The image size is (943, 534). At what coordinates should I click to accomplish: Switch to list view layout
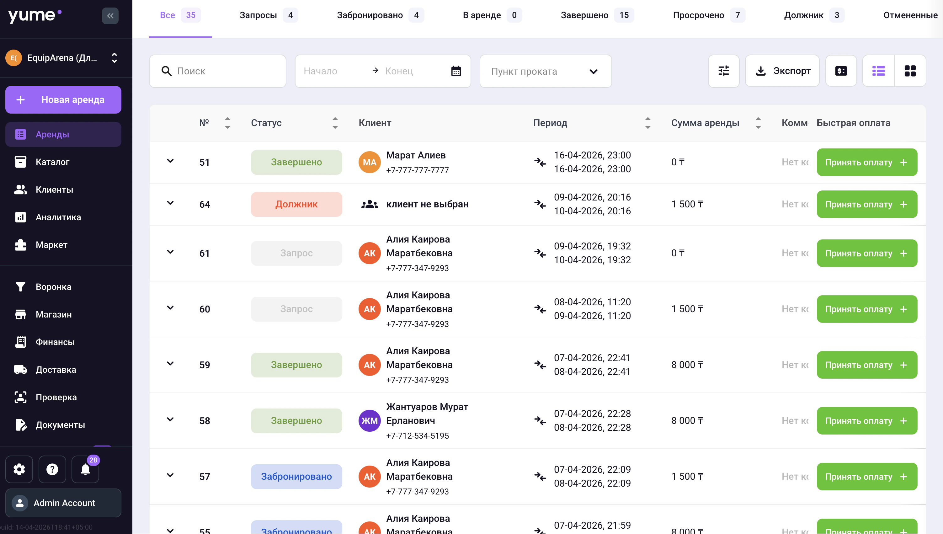click(878, 71)
